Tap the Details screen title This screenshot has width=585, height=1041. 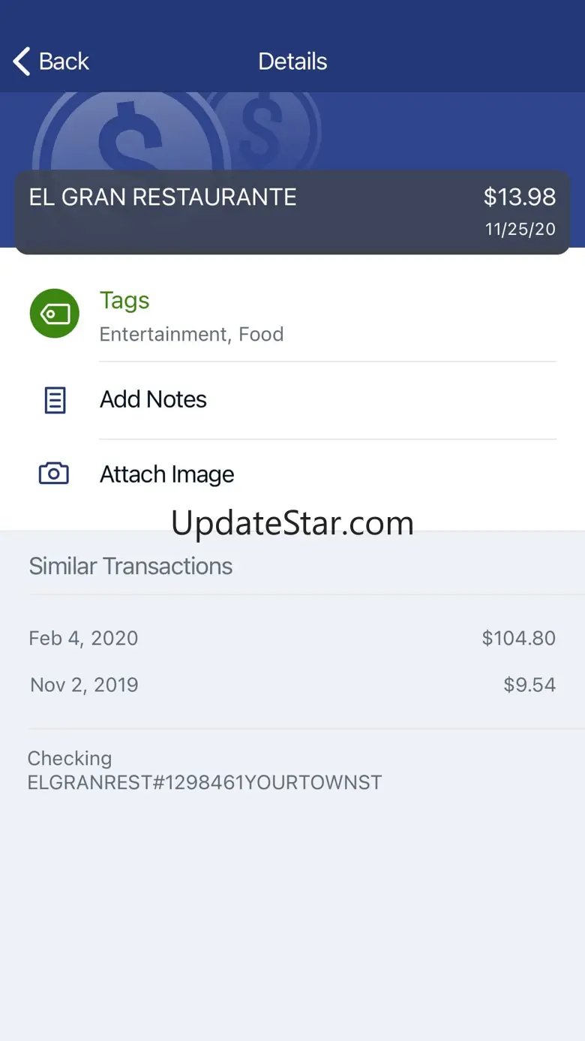coord(292,62)
